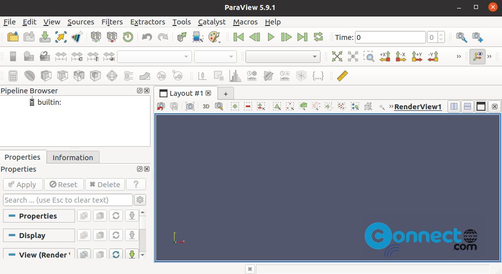Image resolution: width=502 pixels, height=274 pixels.
Task: Apply the Contour filter
Action: click(x=29, y=76)
